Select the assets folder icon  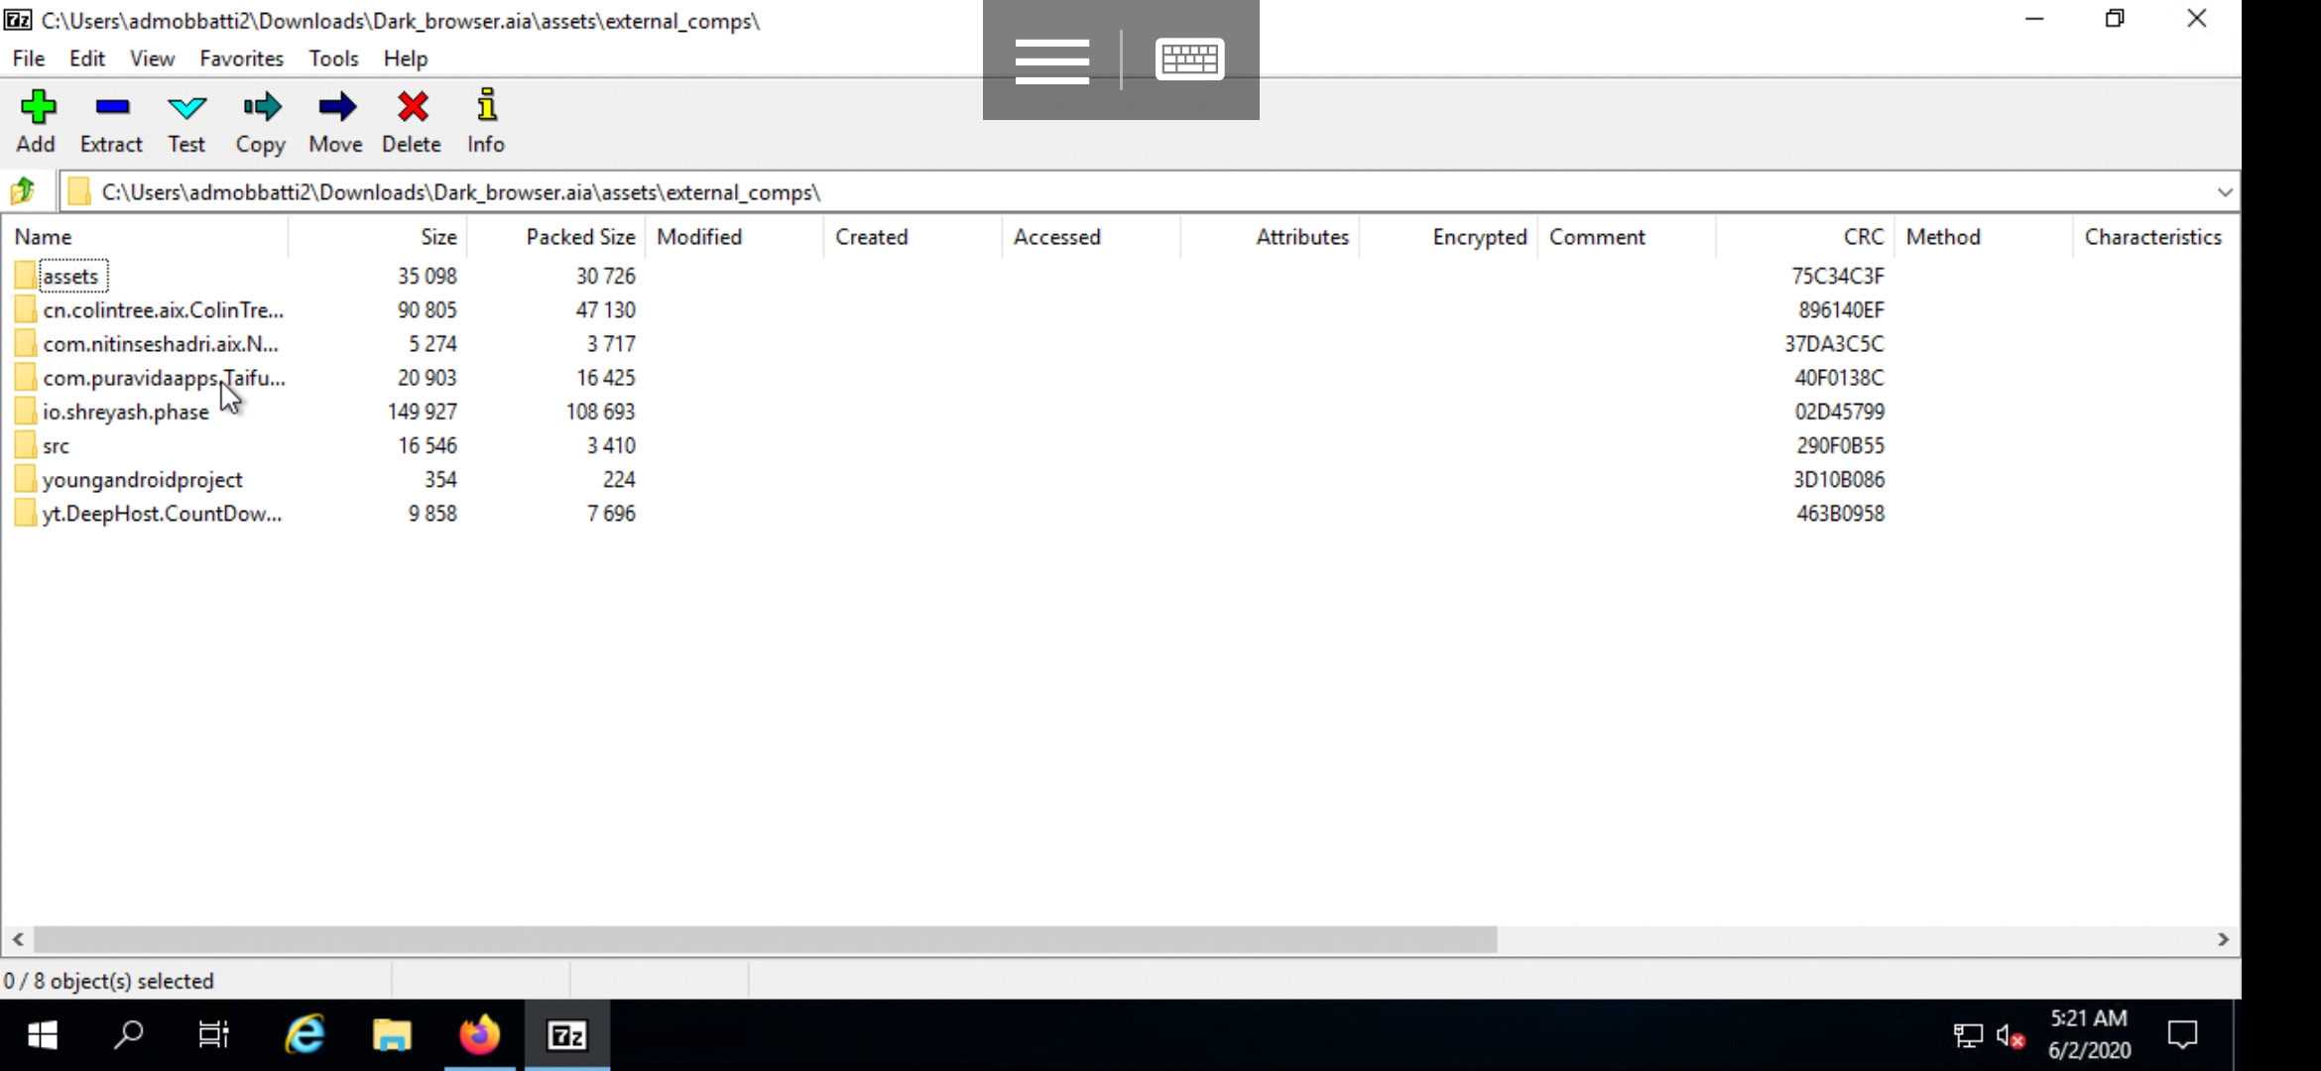click(x=25, y=276)
